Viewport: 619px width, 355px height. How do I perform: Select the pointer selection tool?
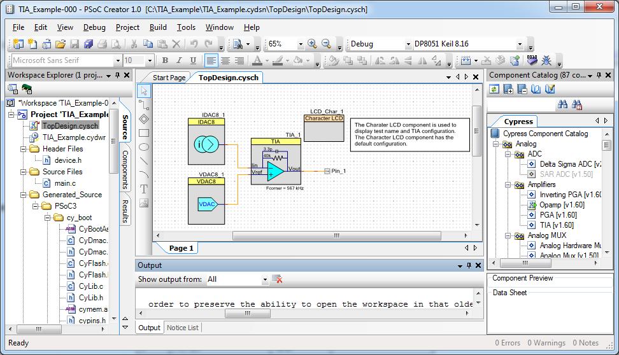coord(144,91)
